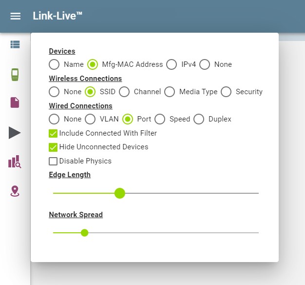Open the bar chart analysis icon
The width and height of the screenshot is (305, 285).
coord(15,162)
